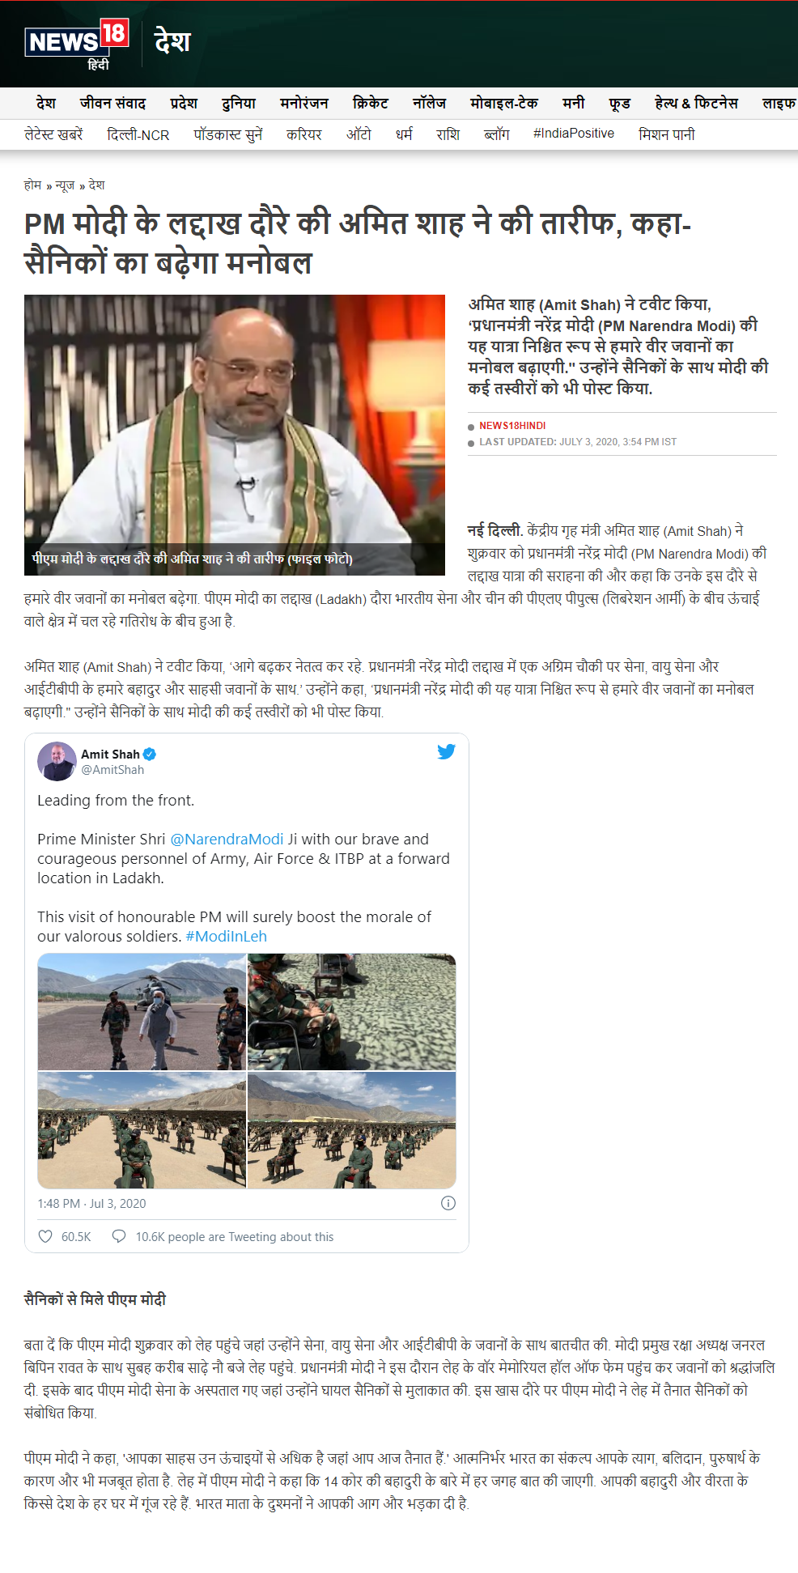Select दुनिया in the main navigation

(239, 103)
